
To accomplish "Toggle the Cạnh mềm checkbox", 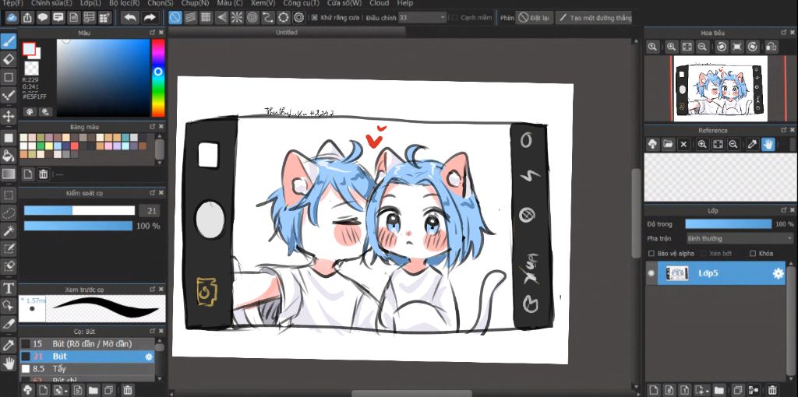I will coord(455,18).
